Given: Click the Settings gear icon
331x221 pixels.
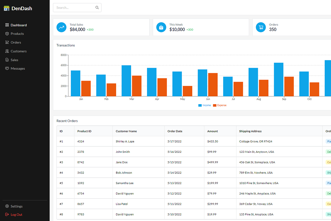Looking at the screenshot, I should (x=7, y=206).
